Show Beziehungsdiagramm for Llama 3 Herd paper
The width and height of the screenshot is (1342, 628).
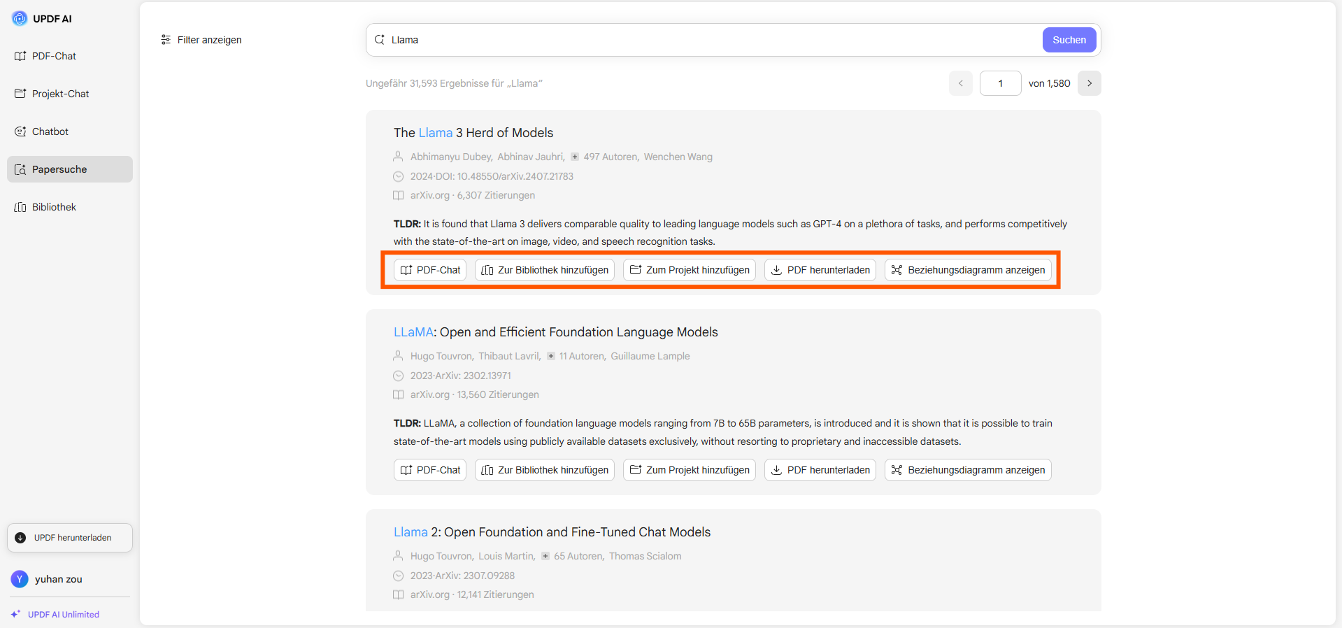pyautogui.click(x=969, y=270)
